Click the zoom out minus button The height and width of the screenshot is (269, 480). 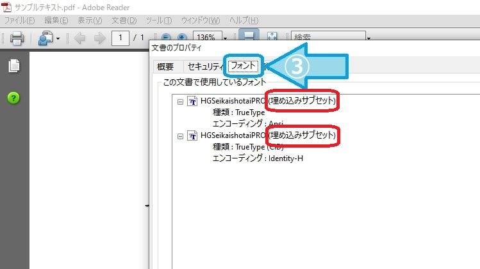166,37
